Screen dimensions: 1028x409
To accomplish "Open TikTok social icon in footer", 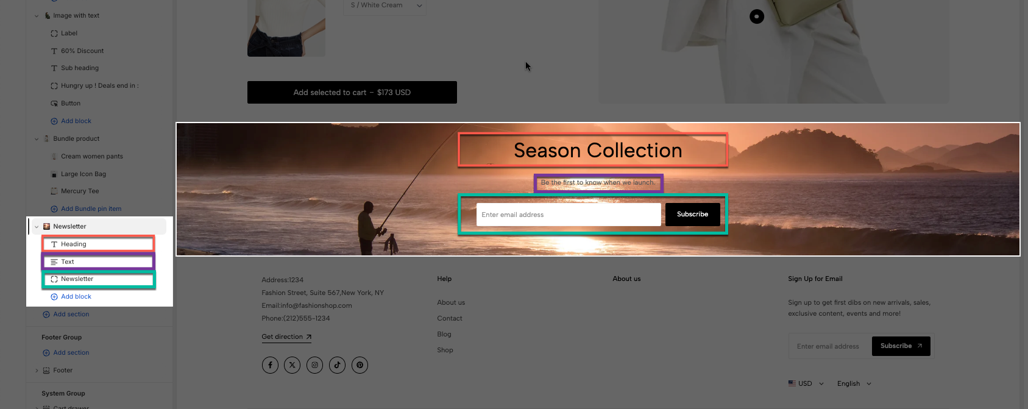I will 337,365.
